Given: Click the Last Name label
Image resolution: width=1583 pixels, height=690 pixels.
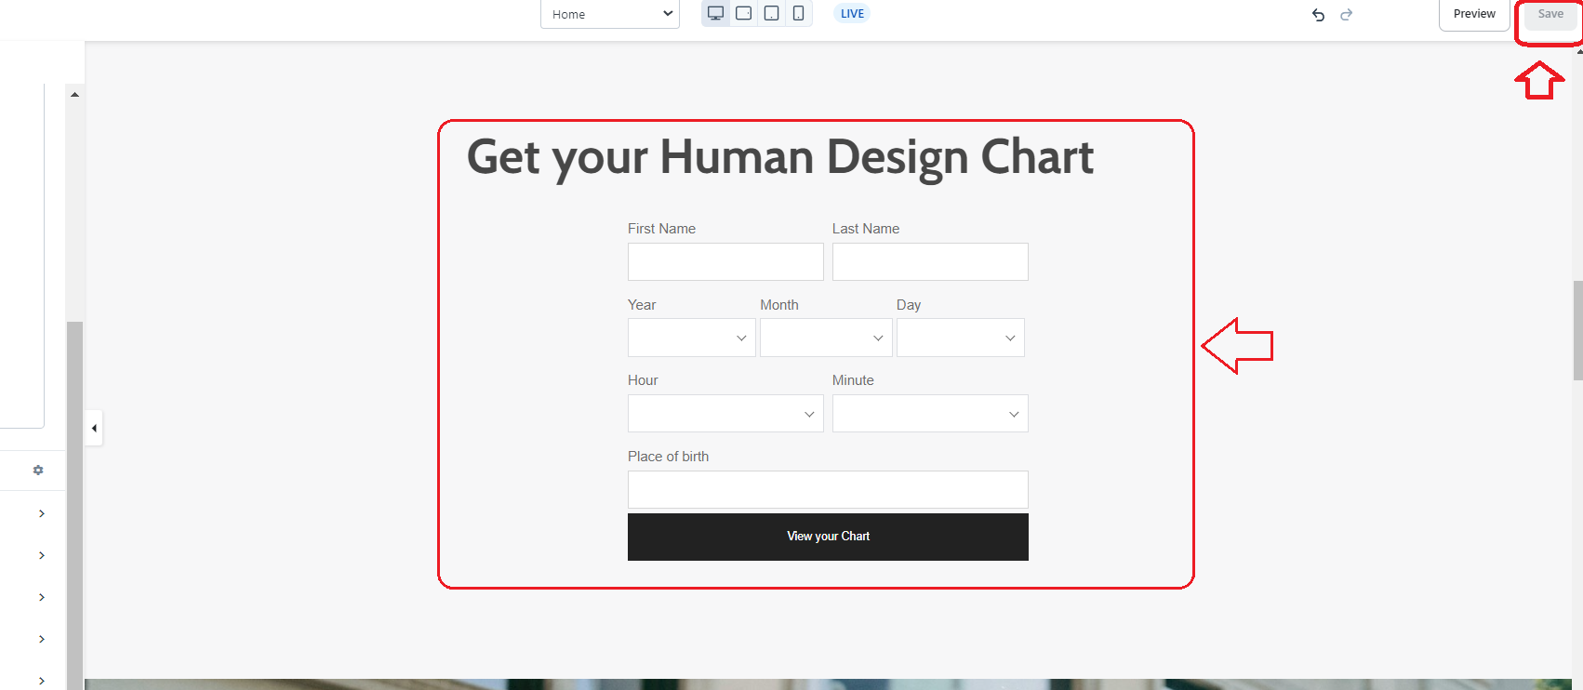Looking at the screenshot, I should tap(866, 229).
